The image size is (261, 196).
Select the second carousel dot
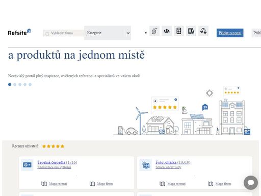pos(15,84)
